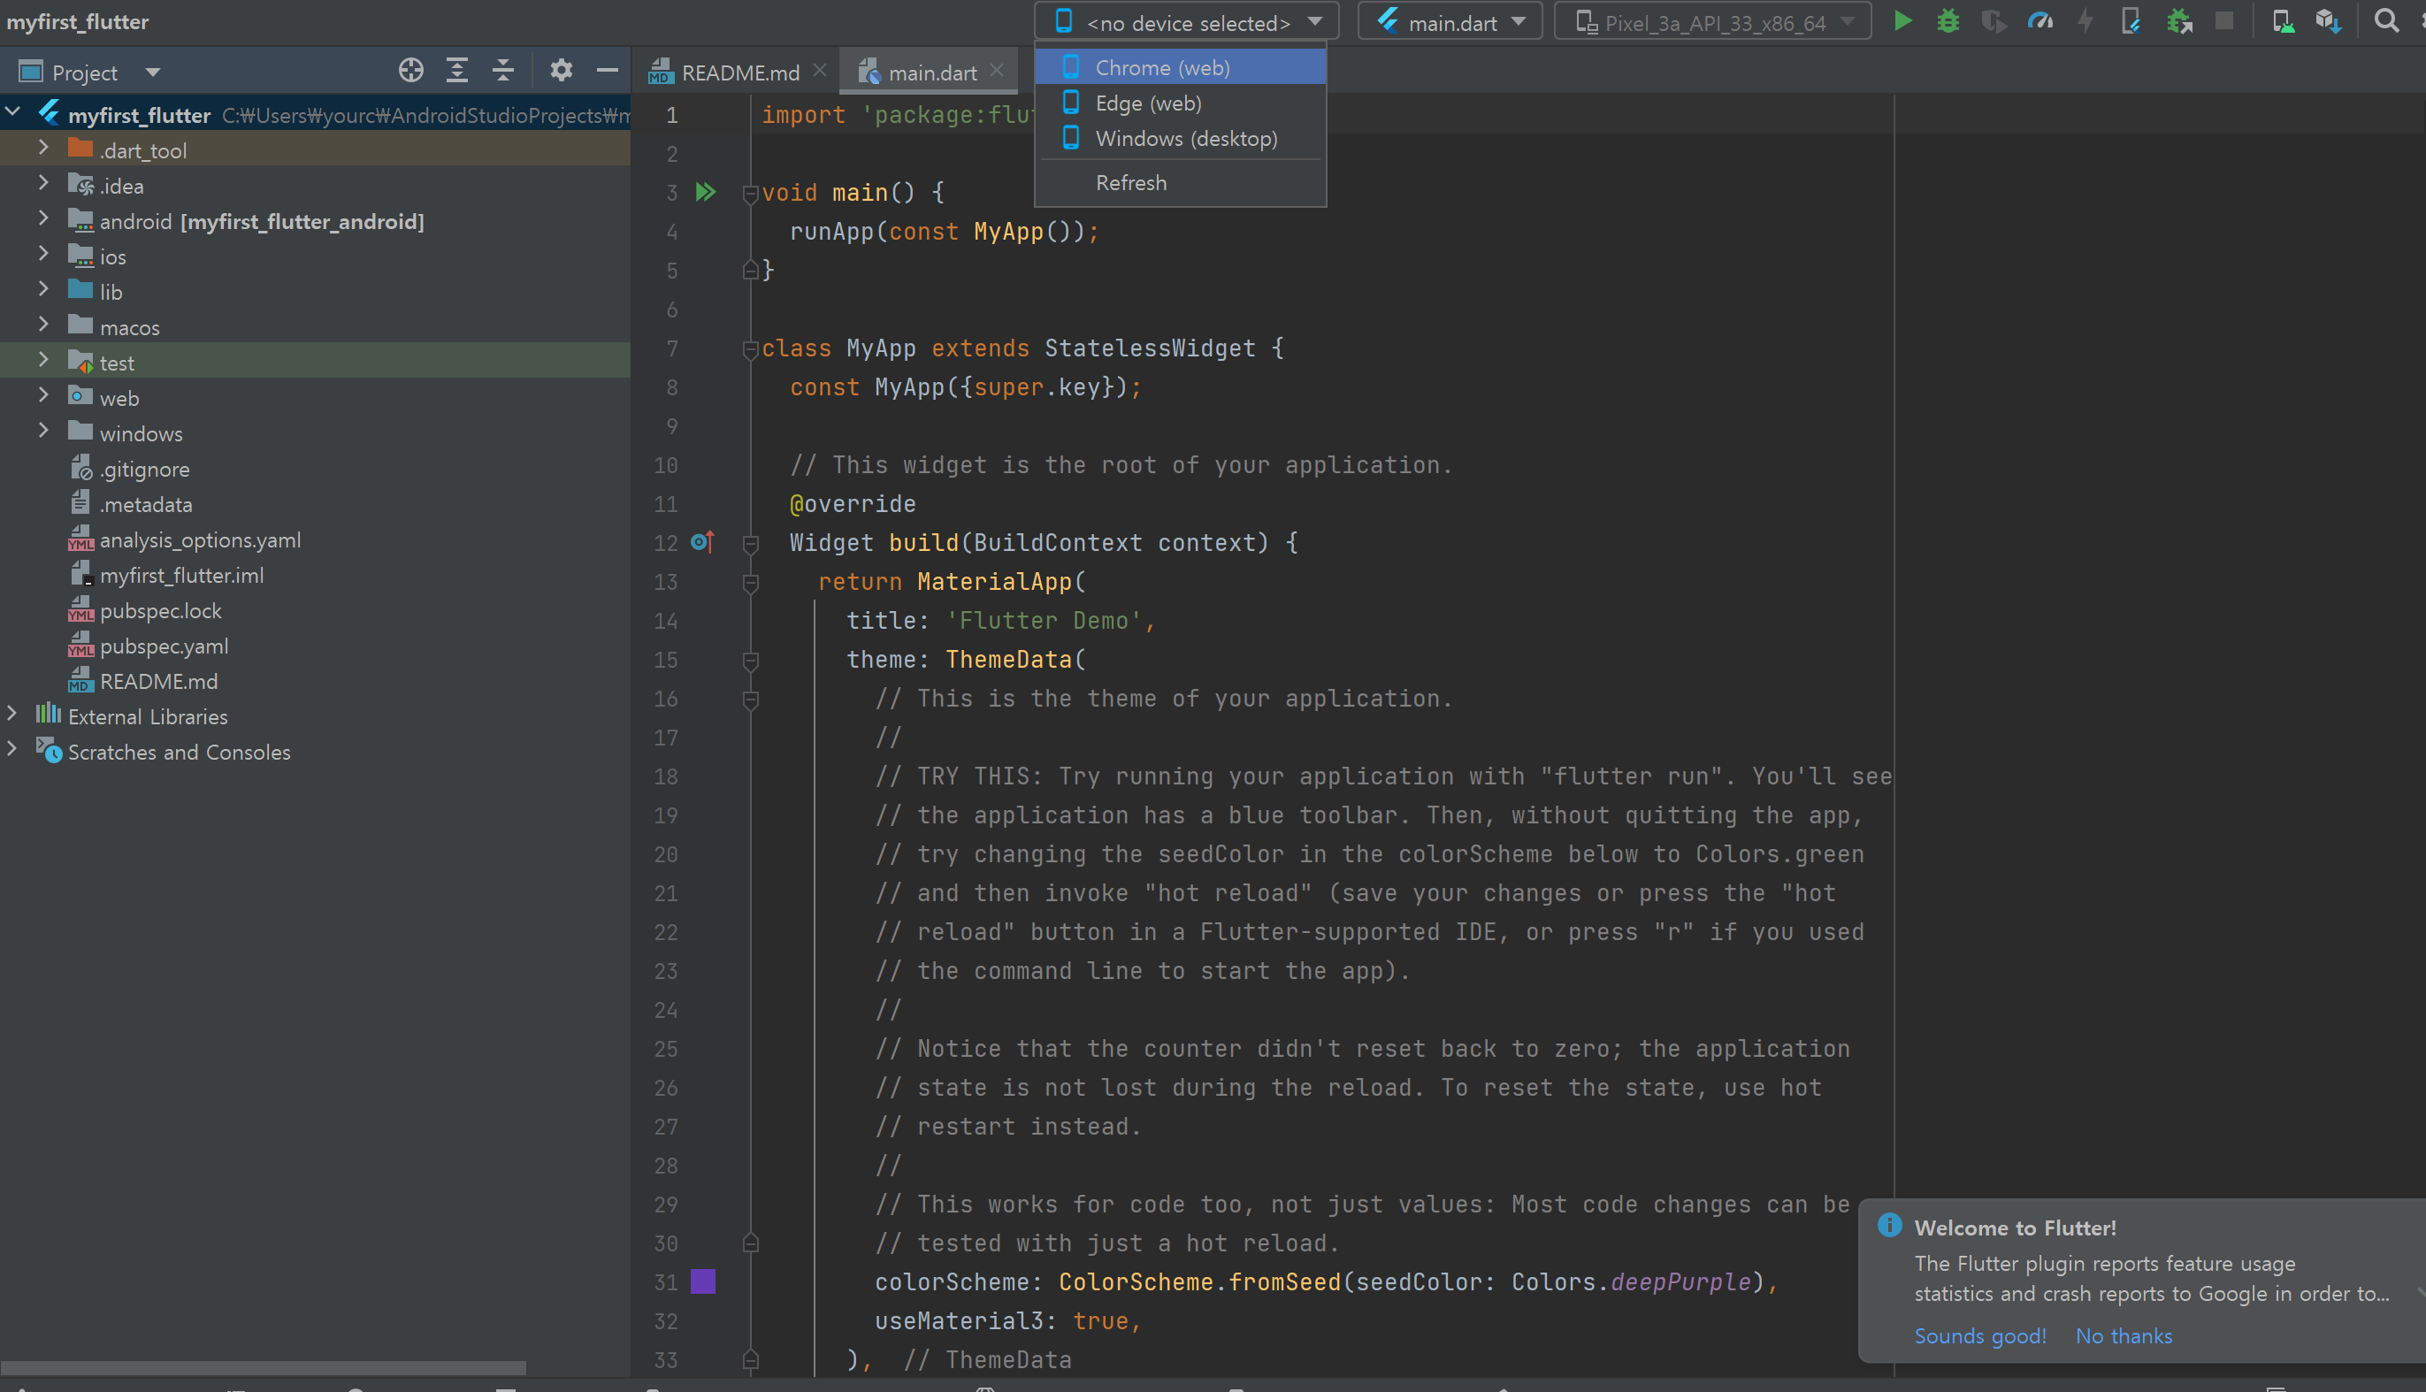Run main.dart with the green play button
Screen dimensions: 2426x1392
pyautogui.click(x=1902, y=21)
